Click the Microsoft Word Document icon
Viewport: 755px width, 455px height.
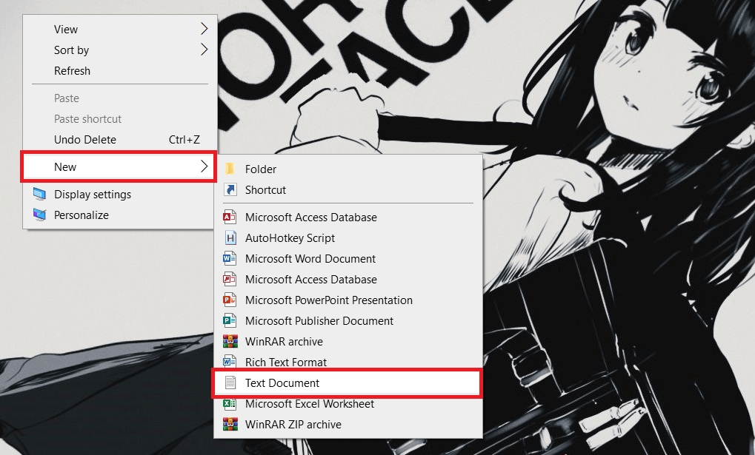(x=230, y=259)
